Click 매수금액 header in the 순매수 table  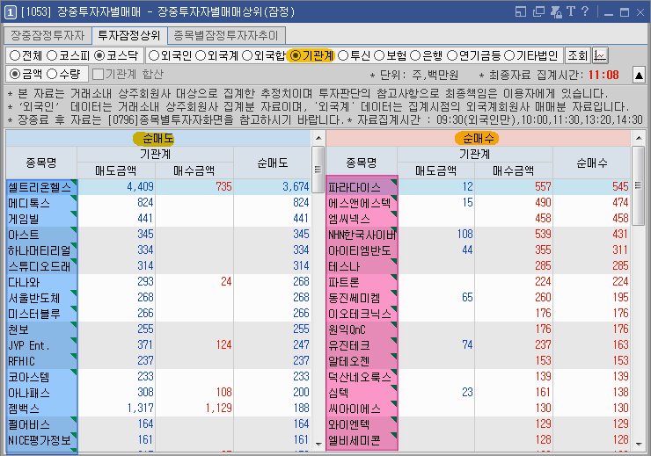point(514,170)
